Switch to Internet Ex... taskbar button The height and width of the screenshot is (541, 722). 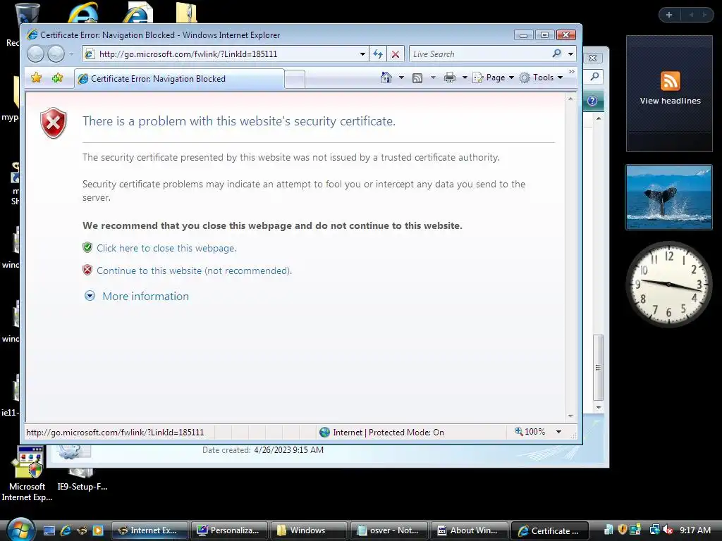(x=149, y=530)
